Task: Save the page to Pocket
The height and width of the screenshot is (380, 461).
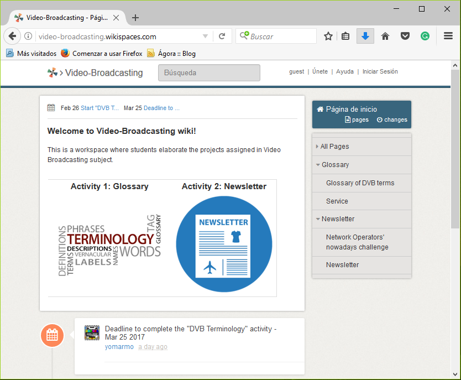Action: [x=405, y=35]
